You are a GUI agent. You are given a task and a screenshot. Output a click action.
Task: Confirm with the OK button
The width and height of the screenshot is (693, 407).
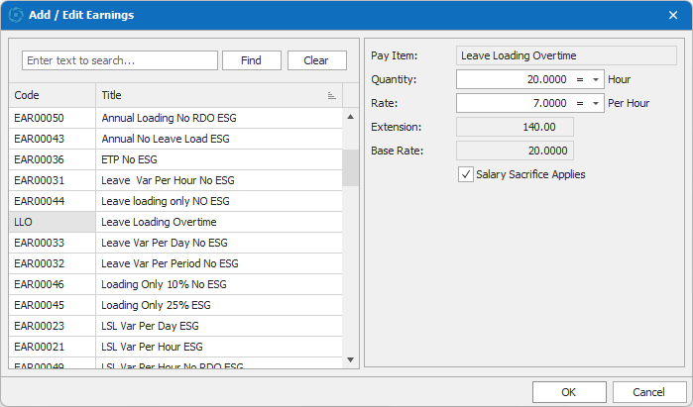coord(568,392)
